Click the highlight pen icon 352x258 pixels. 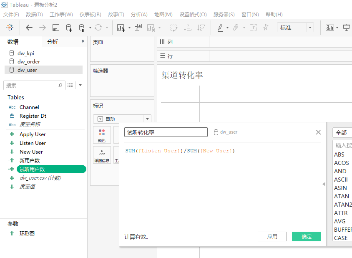(220, 28)
